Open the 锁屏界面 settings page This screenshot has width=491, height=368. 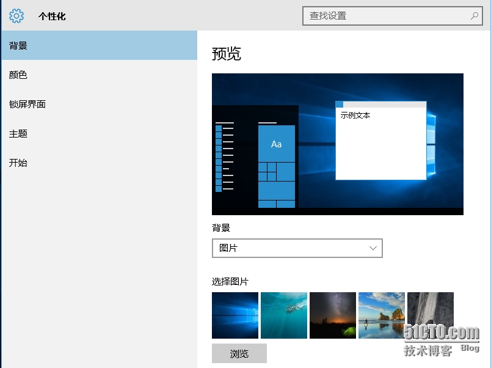tap(100, 104)
